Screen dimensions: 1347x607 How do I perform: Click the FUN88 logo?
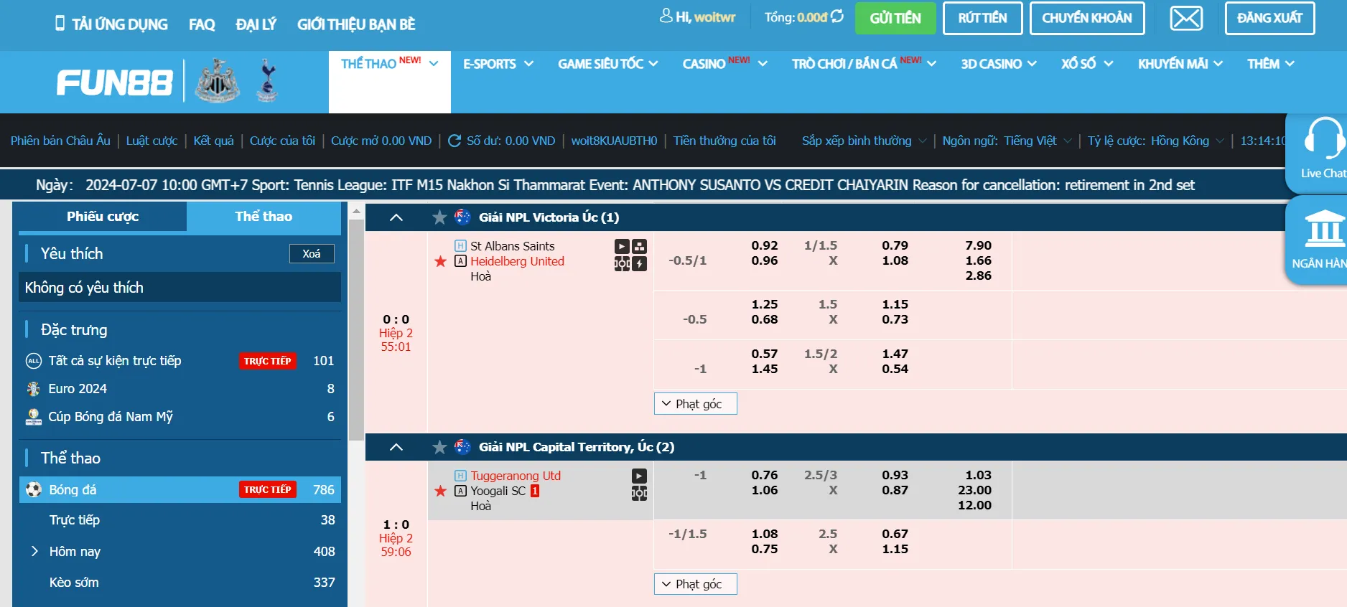click(115, 83)
